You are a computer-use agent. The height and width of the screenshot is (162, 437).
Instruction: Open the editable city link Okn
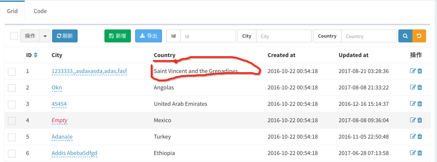[57, 88]
